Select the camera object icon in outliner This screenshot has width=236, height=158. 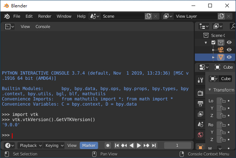pyautogui.click(x=221, y=50)
